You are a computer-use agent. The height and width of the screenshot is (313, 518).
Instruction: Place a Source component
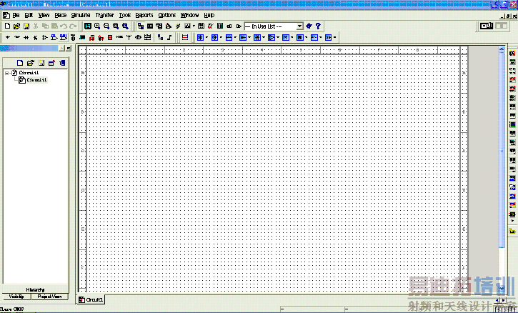pyautogui.click(x=8, y=37)
